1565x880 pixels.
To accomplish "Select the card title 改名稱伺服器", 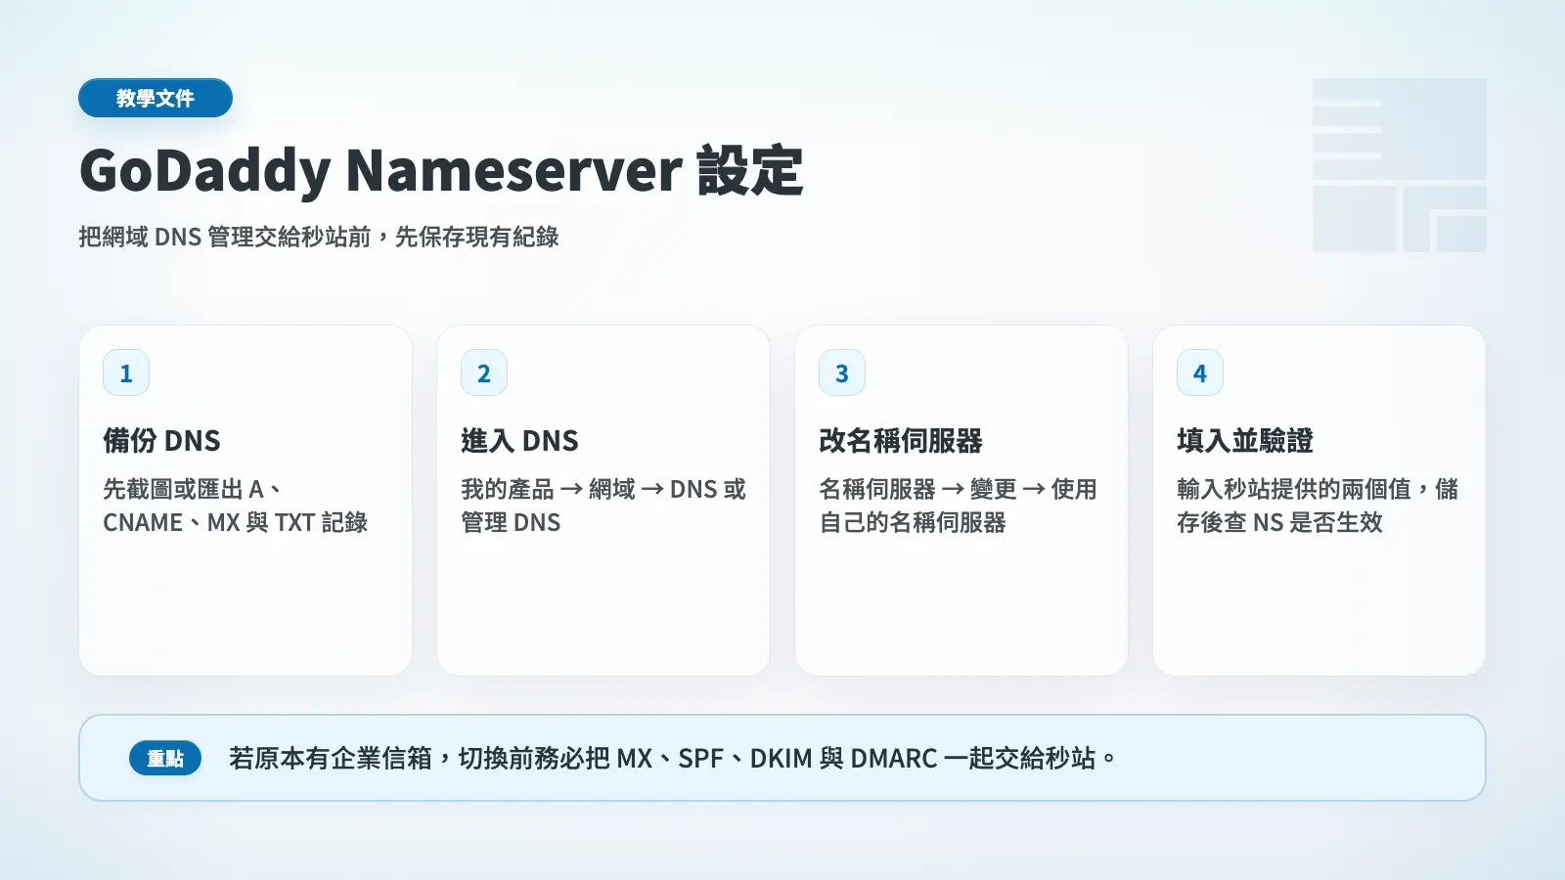I will pos(901,441).
